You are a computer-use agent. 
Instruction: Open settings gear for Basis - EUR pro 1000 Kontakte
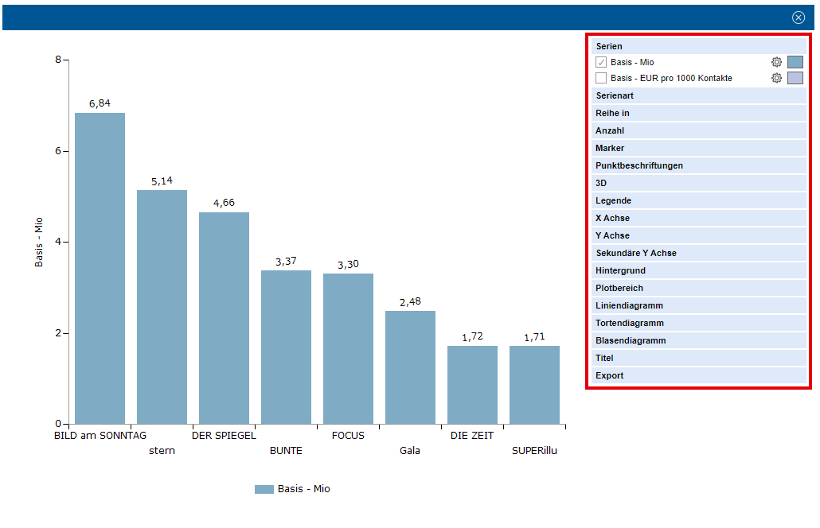(776, 78)
